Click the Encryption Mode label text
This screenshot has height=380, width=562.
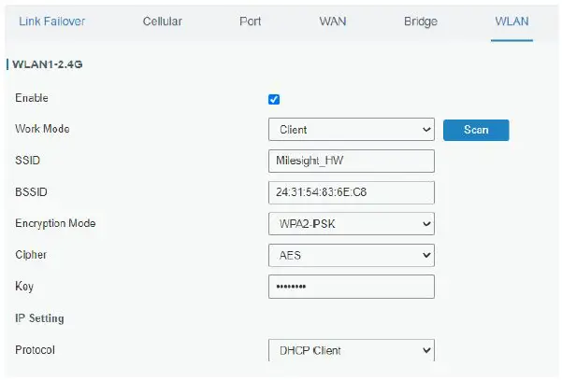click(55, 224)
